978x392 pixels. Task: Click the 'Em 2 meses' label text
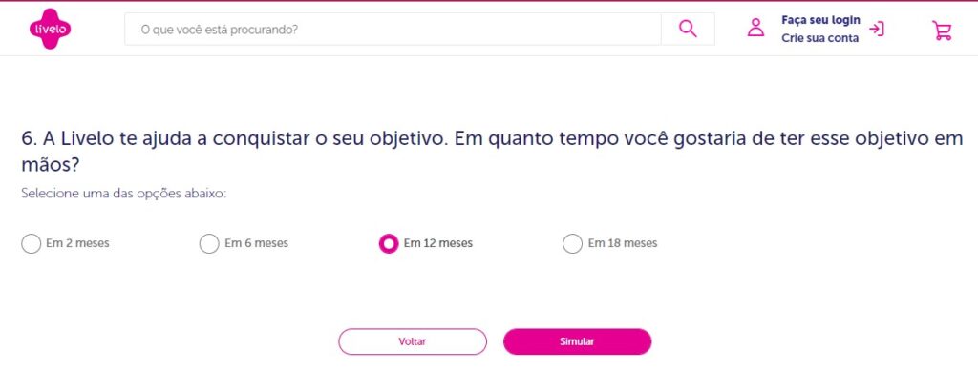click(x=77, y=243)
